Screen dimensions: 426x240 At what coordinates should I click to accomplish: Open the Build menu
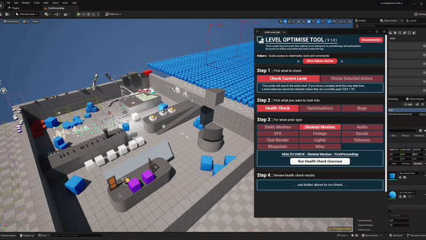[46, 3]
